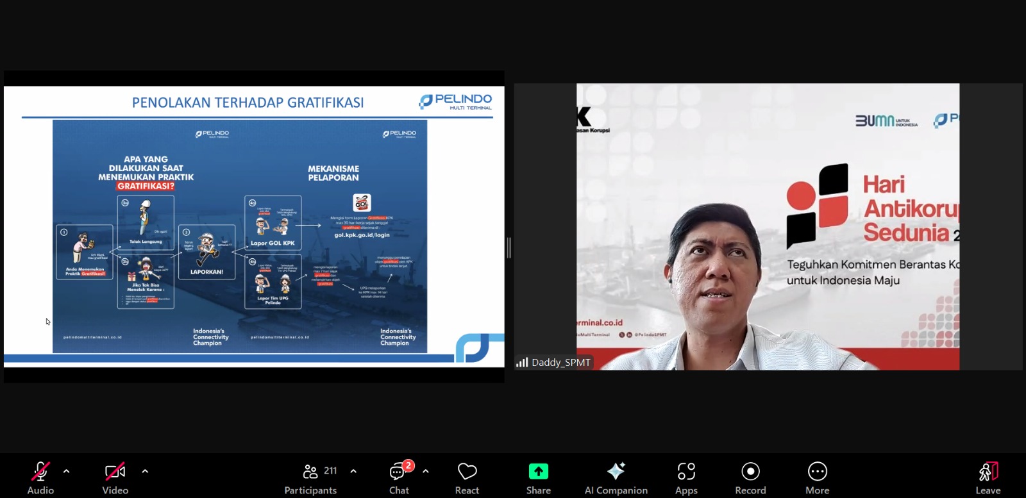Open the Apps icon in the toolbar
The width and height of the screenshot is (1026, 498).
point(686,472)
